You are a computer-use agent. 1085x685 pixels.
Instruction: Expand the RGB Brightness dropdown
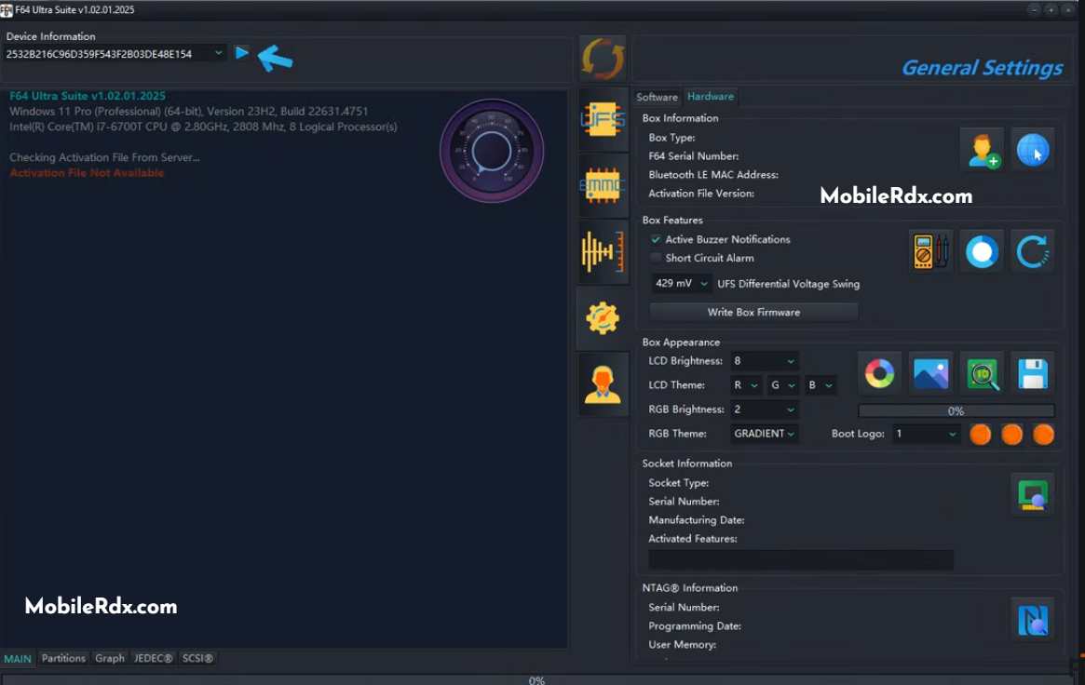(764, 410)
